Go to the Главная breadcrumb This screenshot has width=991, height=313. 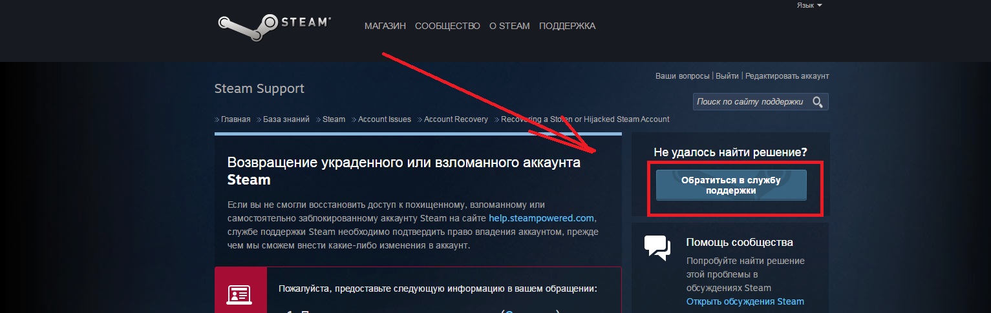pyautogui.click(x=235, y=119)
